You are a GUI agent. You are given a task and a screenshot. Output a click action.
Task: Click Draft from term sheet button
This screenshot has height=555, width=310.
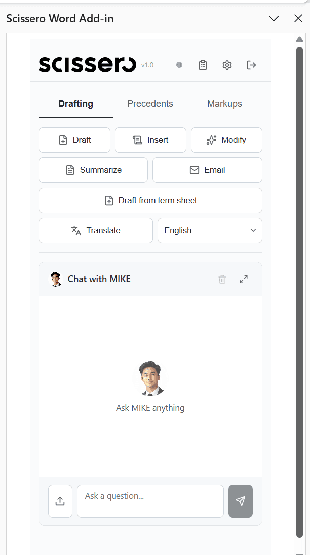(x=150, y=201)
